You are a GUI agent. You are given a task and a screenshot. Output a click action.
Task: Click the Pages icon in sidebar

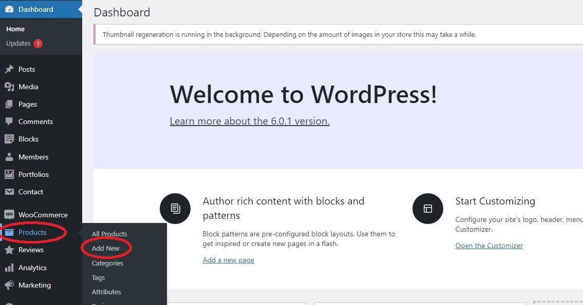click(9, 104)
